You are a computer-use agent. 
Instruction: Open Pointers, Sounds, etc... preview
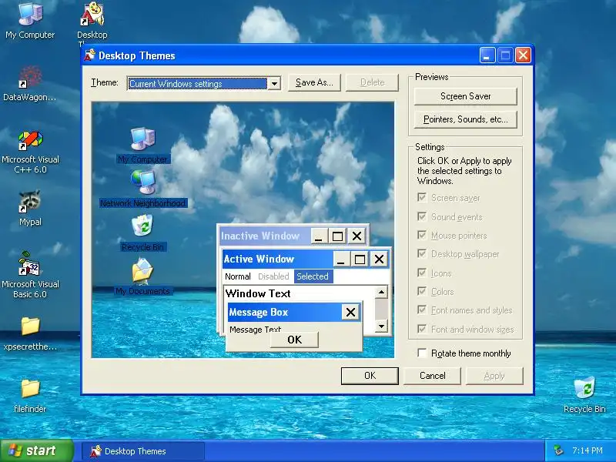pos(466,119)
